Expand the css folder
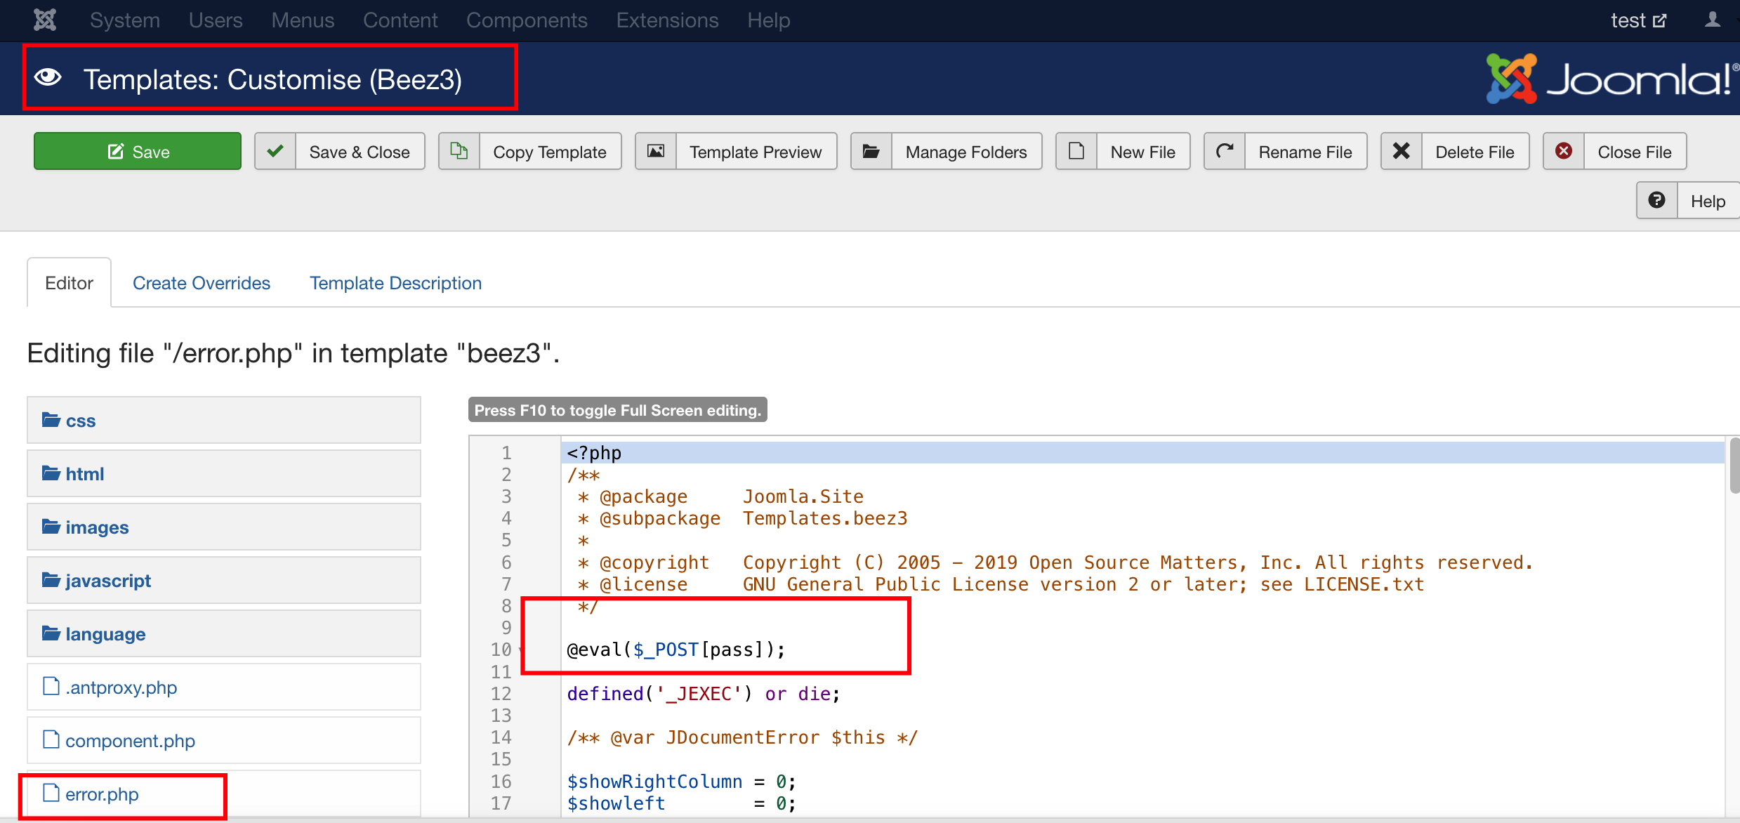Viewport: 1740px width, 823px height. [224, 420]
